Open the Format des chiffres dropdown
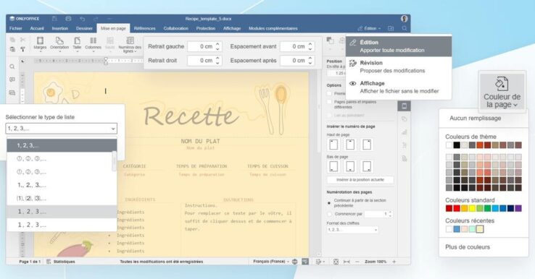535x279 pixels. tap(352, 230)
